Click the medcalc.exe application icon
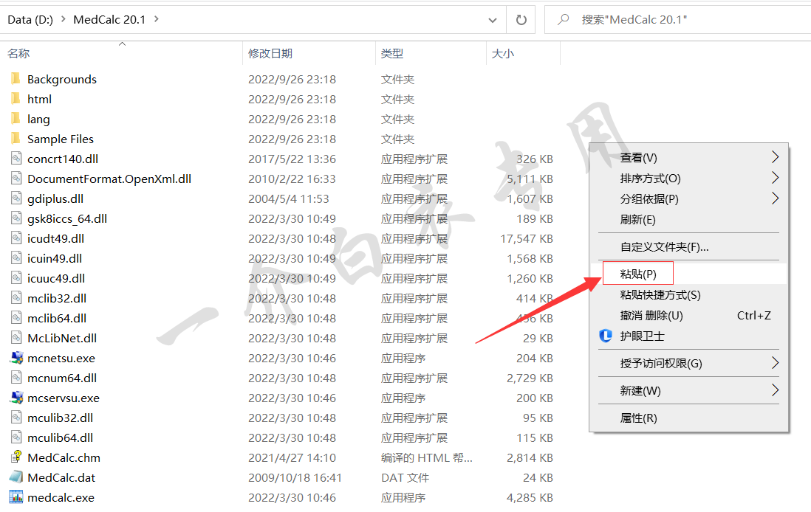 pos(16,497)
